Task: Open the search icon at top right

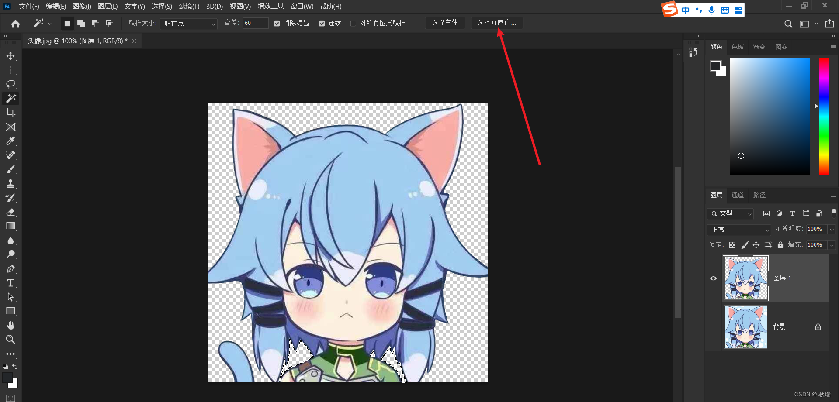Action: (788, 24)
